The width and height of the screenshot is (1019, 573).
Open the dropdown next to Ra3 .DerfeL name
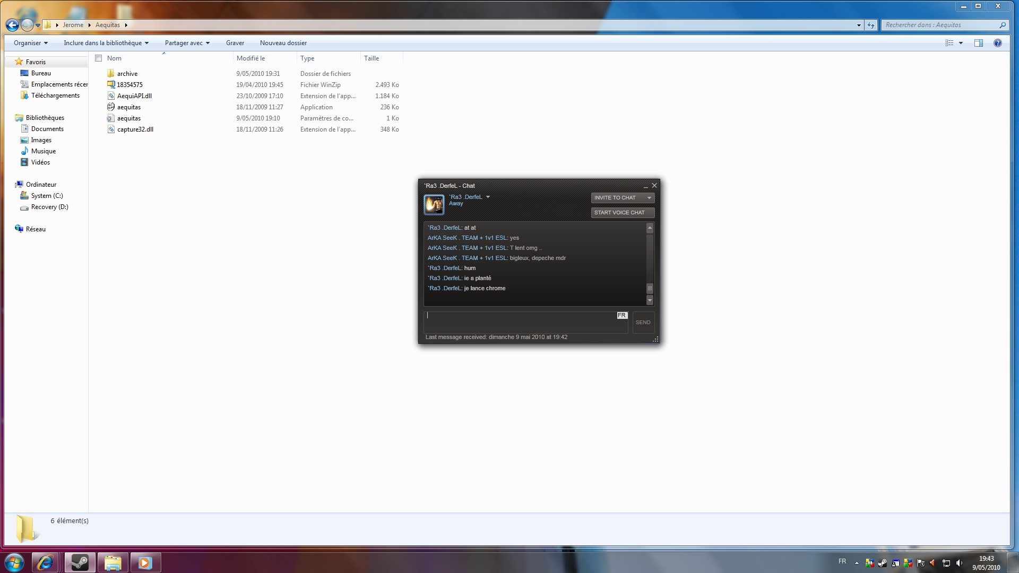point(488,197)
